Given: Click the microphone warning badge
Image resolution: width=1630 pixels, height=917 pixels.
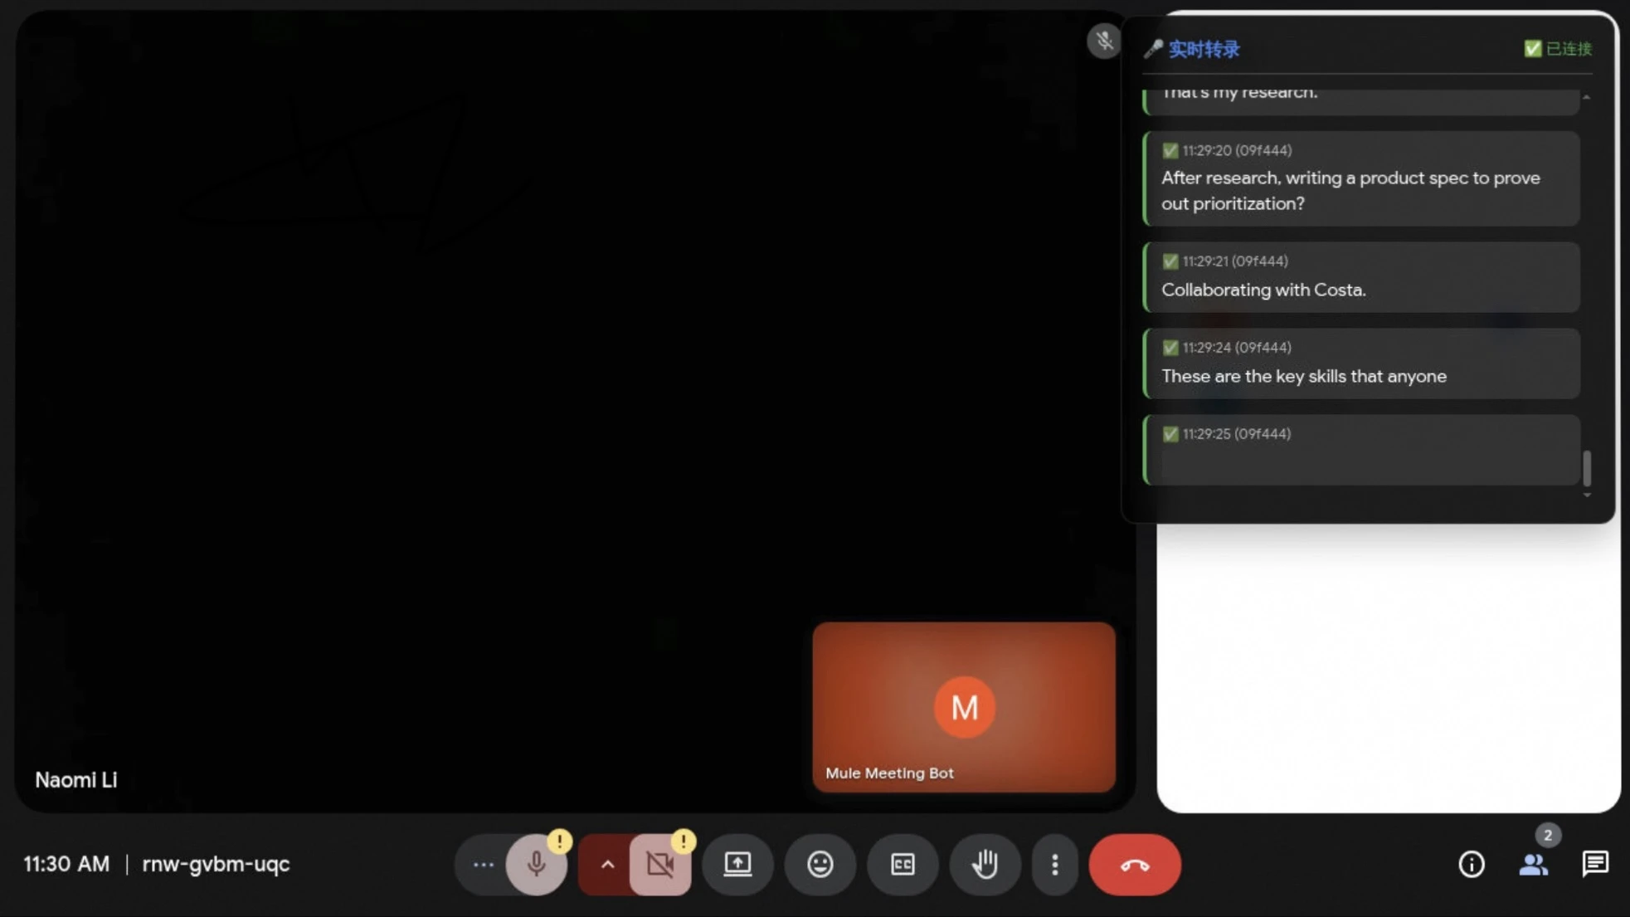Looking at the screenshot, I should pyautogui.click(x=560, y=841).
